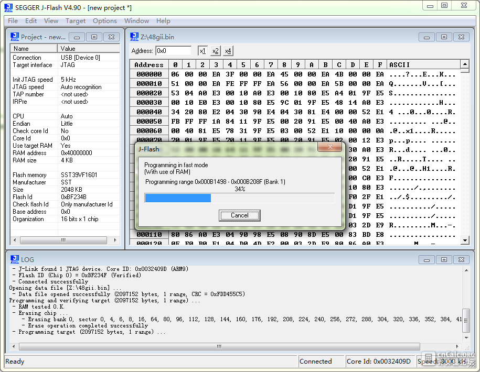Open the Help menu
480x372 pixels.
point(163,21)
